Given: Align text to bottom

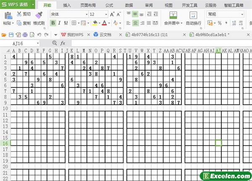Looking at the screenshot, I should click(x=142, y=14).
